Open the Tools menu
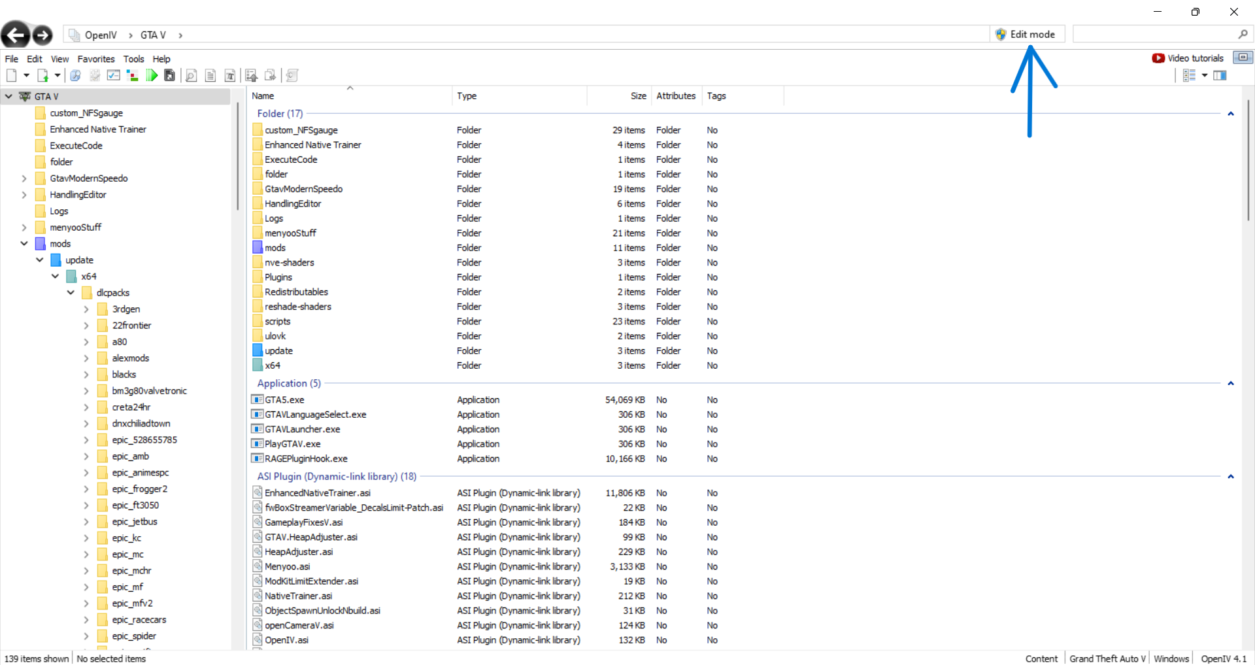The width and height of the screenshot is (1255, 665). [134, 59]
